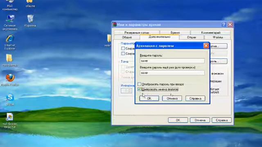
Task: Select the top folder icon next to My Computer
Action: [30, 4]
